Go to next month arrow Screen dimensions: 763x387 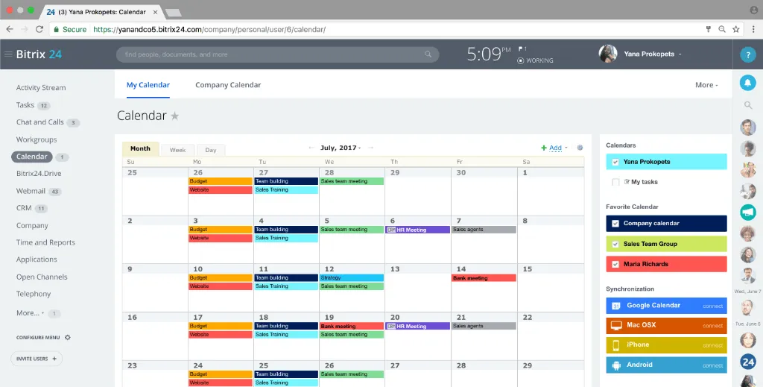pos(371,148)
